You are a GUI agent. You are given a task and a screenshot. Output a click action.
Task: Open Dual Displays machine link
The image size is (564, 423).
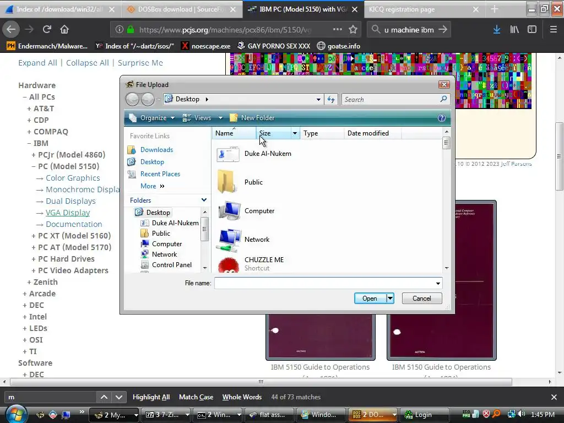tap(70, 201)
